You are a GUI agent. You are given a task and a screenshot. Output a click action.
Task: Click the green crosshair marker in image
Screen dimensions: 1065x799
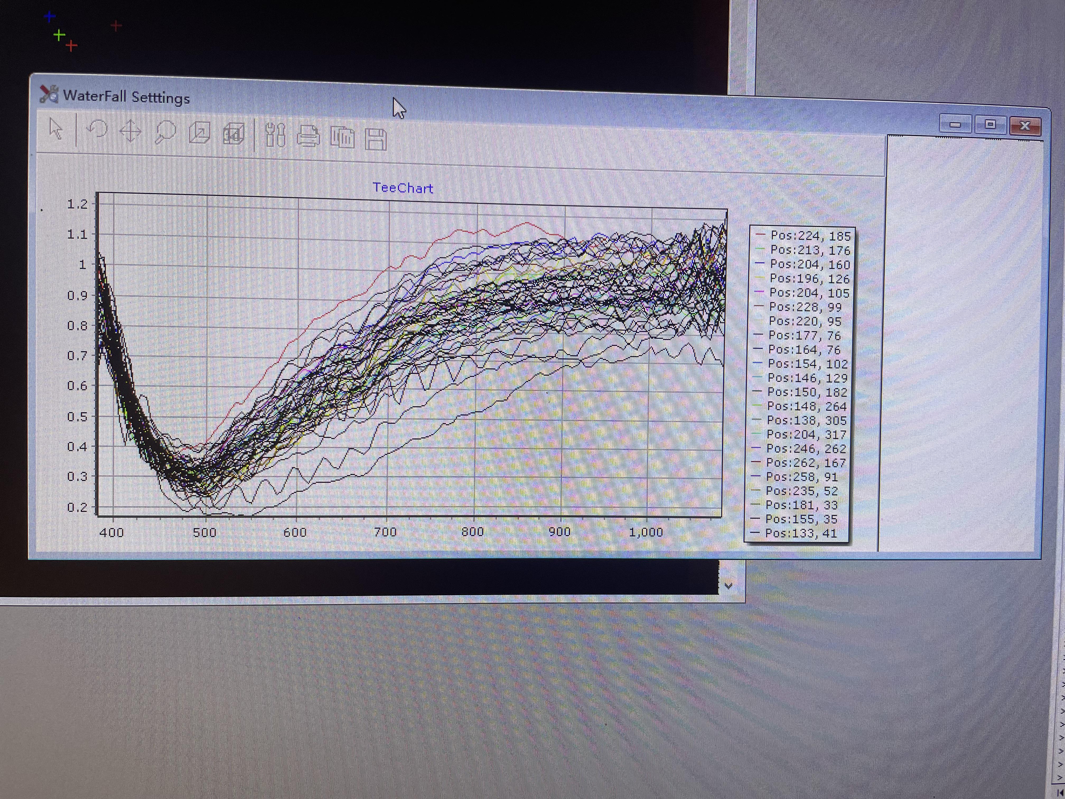pyautogui.click(x=59, y=35)
